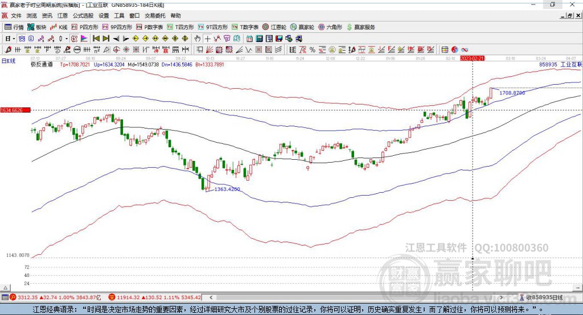Open the 赢家轮 wheel tool
This screenshot has width=583, height=315.
tap(302, 27)
